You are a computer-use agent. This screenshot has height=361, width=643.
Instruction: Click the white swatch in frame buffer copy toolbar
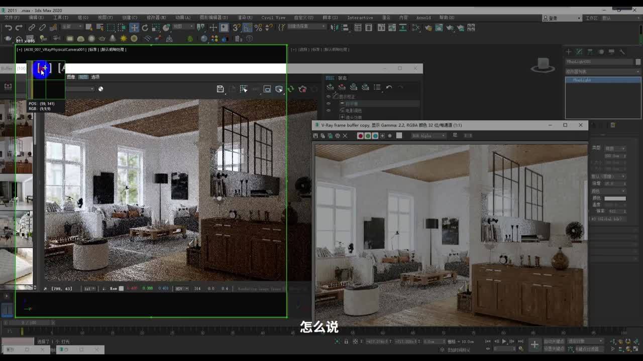point(399,135)
